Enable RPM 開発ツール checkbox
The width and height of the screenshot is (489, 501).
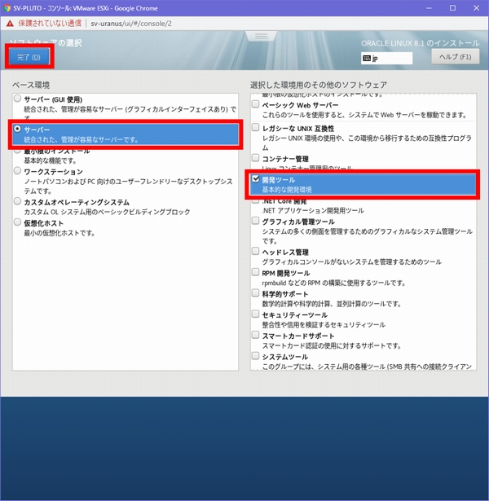click(255, 272)
